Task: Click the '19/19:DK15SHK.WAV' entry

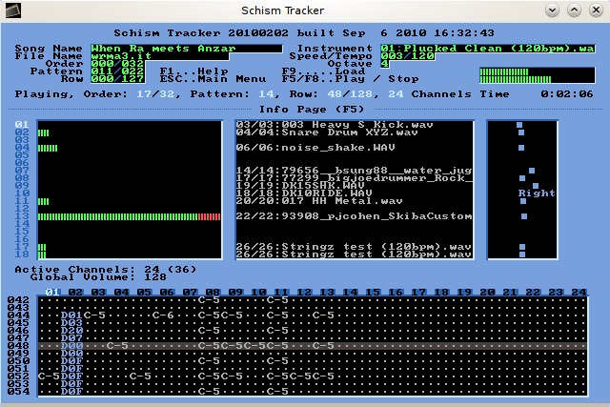Action: pos(300,186)
